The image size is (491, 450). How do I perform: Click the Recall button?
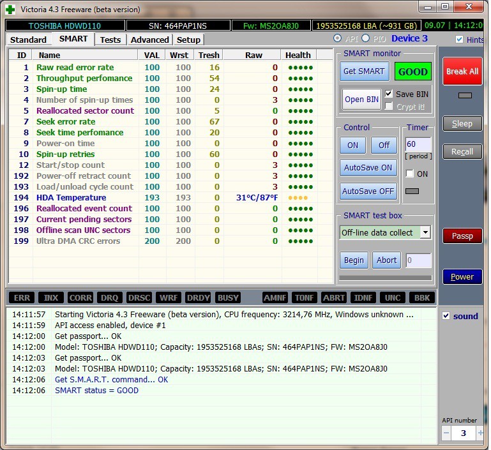click(x=462, y=152)
